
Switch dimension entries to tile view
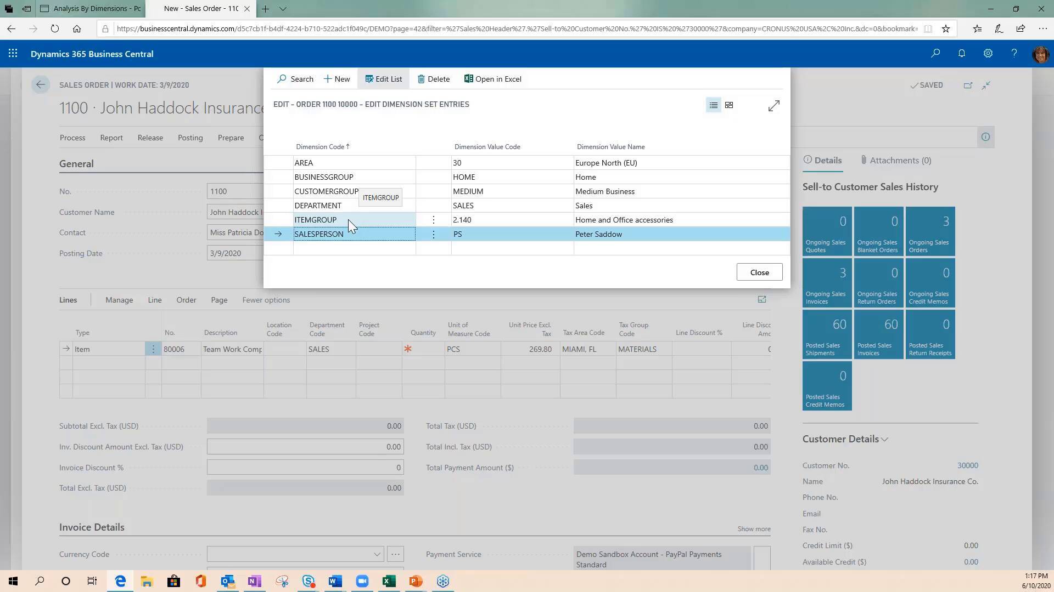point(729,105)
